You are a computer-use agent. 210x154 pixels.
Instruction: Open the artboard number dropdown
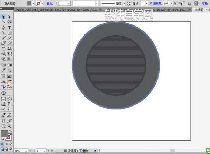click(x=44, y=151)
